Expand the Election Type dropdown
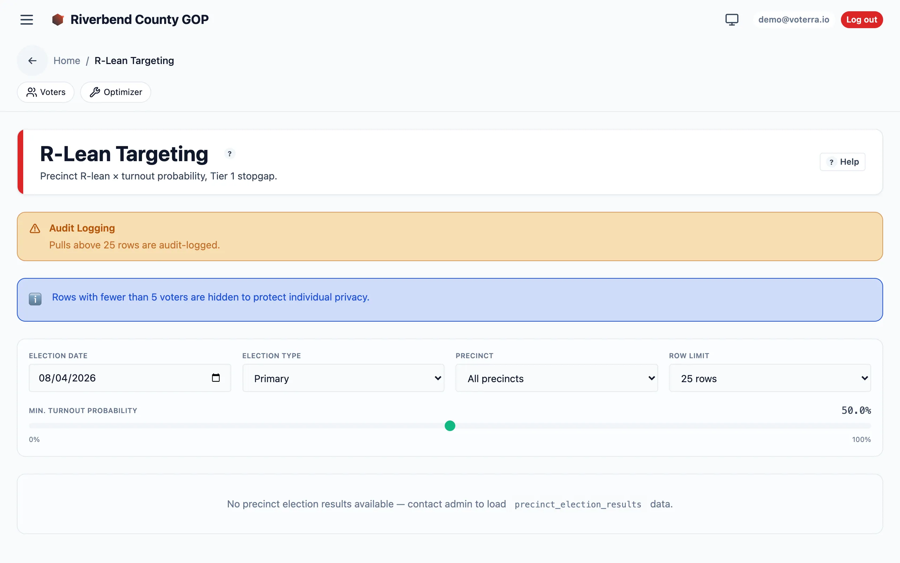Image resolution: width=900 pixels, height=563 pixels. click(343, 378)
